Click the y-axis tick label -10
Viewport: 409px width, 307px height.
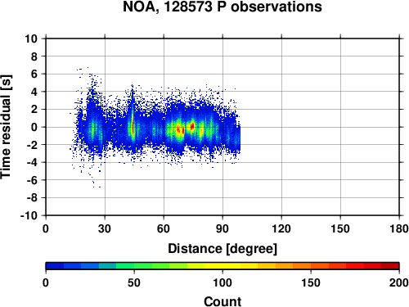pos(29,215)
